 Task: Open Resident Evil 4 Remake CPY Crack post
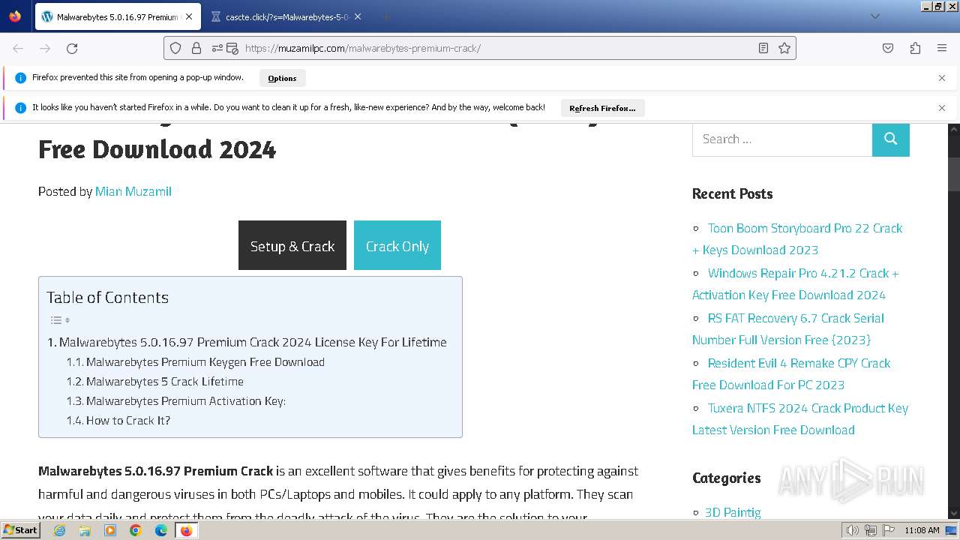point(791,373)
